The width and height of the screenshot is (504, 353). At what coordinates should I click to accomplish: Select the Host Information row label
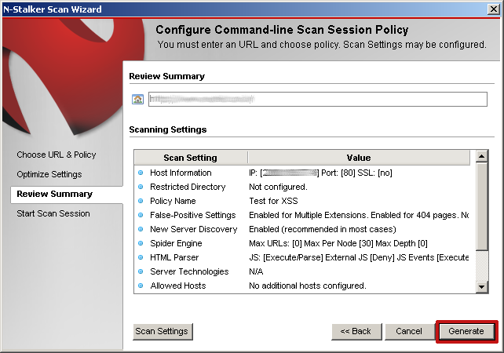pyautogui.click(x=181, y=173)
